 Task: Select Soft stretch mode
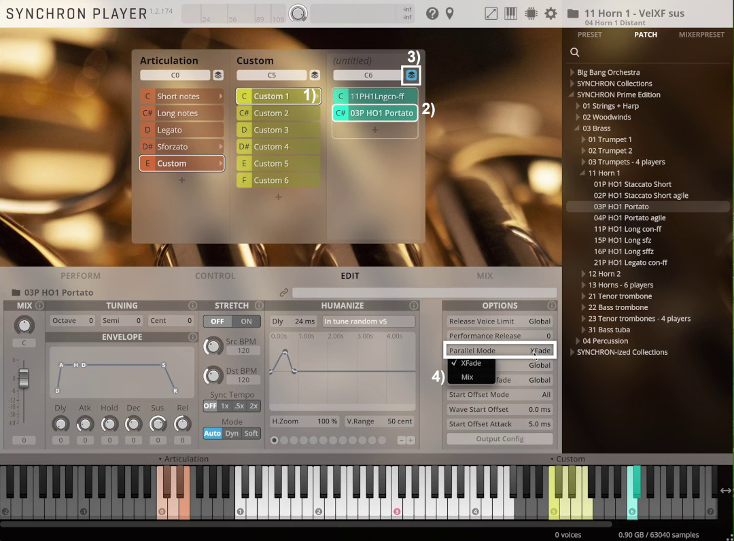coord(251,434)
